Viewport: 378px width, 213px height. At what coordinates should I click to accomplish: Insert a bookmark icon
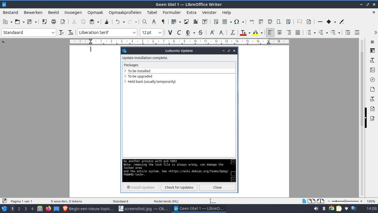coord(279,22)
